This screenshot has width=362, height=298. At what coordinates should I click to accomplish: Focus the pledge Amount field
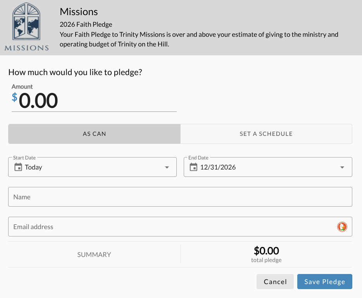pyautogui.click(x=97, y=101)
